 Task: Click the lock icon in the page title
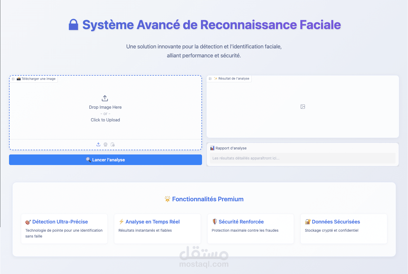click(x=73, y=25)
